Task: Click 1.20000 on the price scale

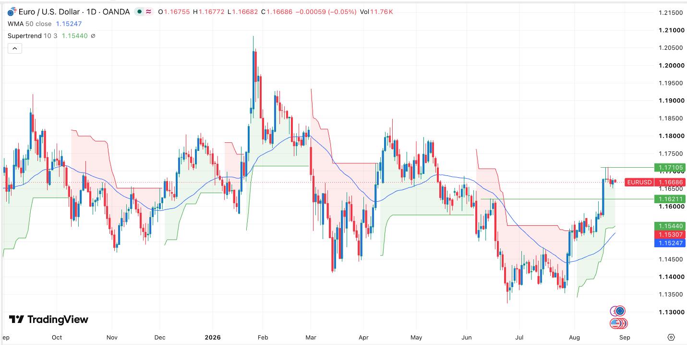Action: pos(671,66)
